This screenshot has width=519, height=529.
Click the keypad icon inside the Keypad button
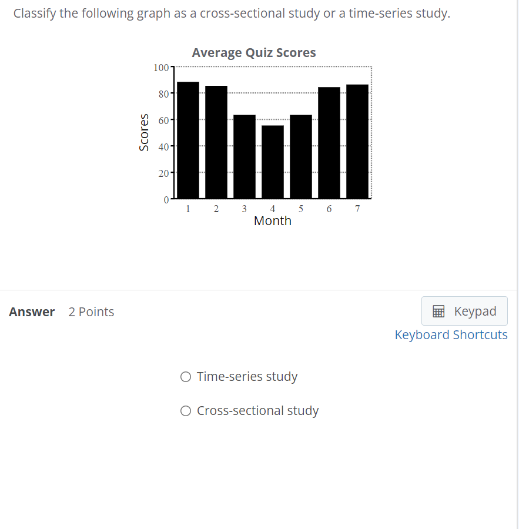(x=438, y=310)
